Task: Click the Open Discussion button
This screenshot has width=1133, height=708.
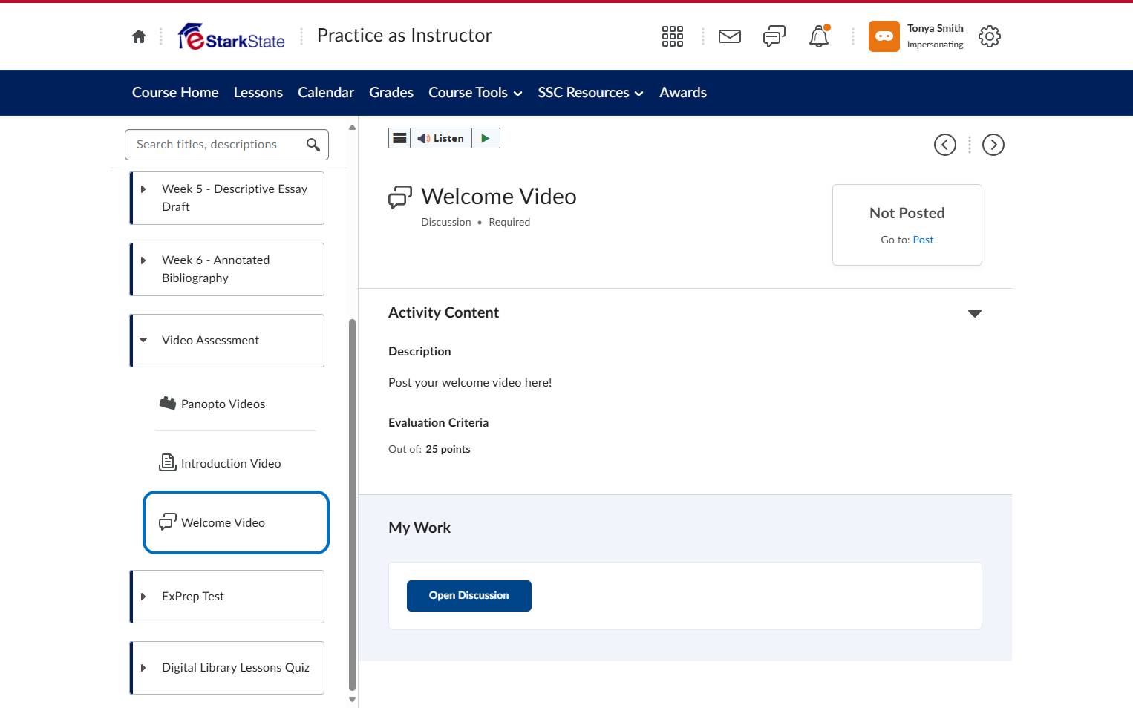Action: coord(469,596)
